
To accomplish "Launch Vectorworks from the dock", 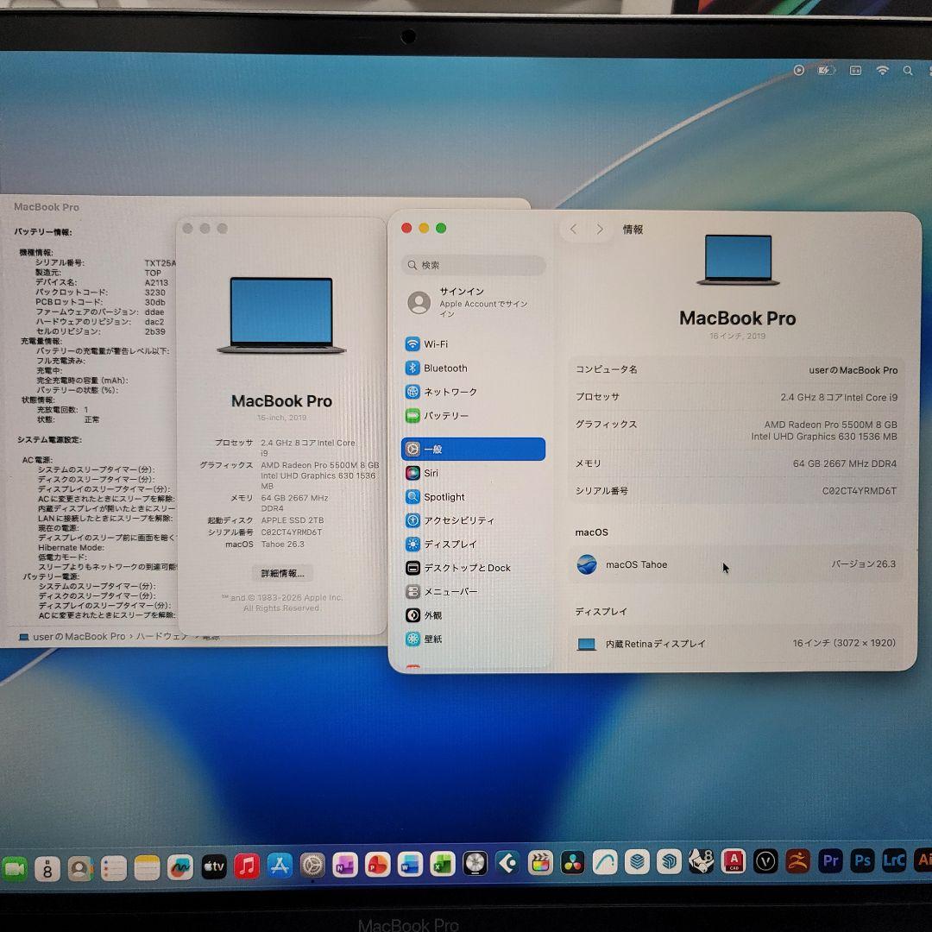I will point(765,860).
